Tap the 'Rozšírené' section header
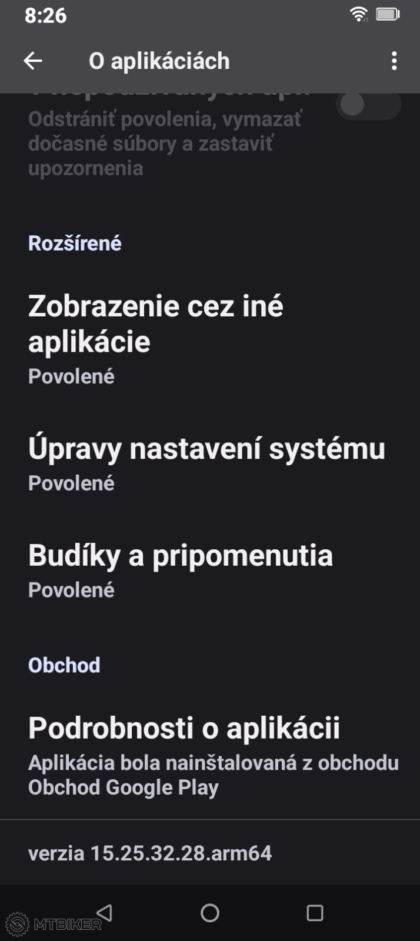 [x=75, y=243]
